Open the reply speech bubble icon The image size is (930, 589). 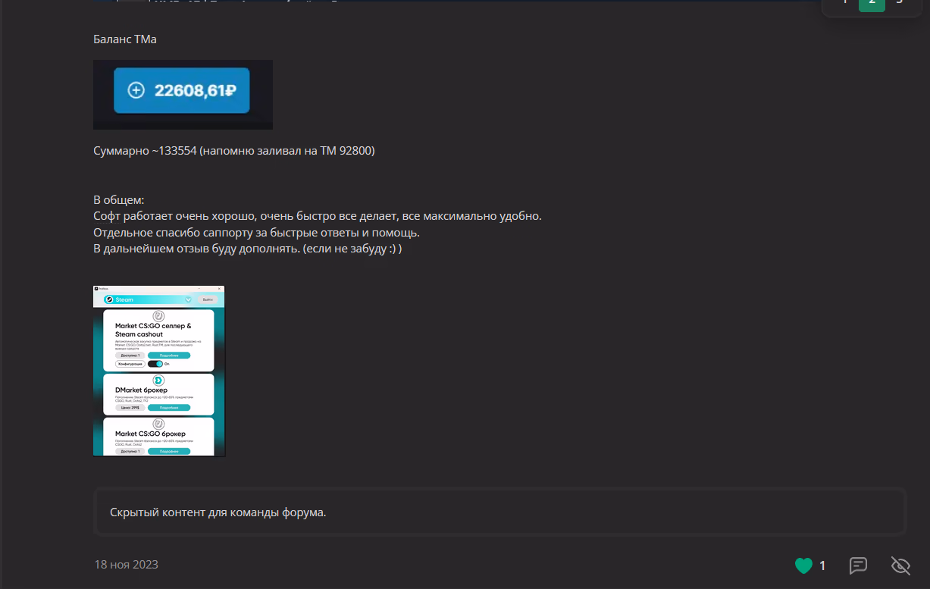pos(858,566)
